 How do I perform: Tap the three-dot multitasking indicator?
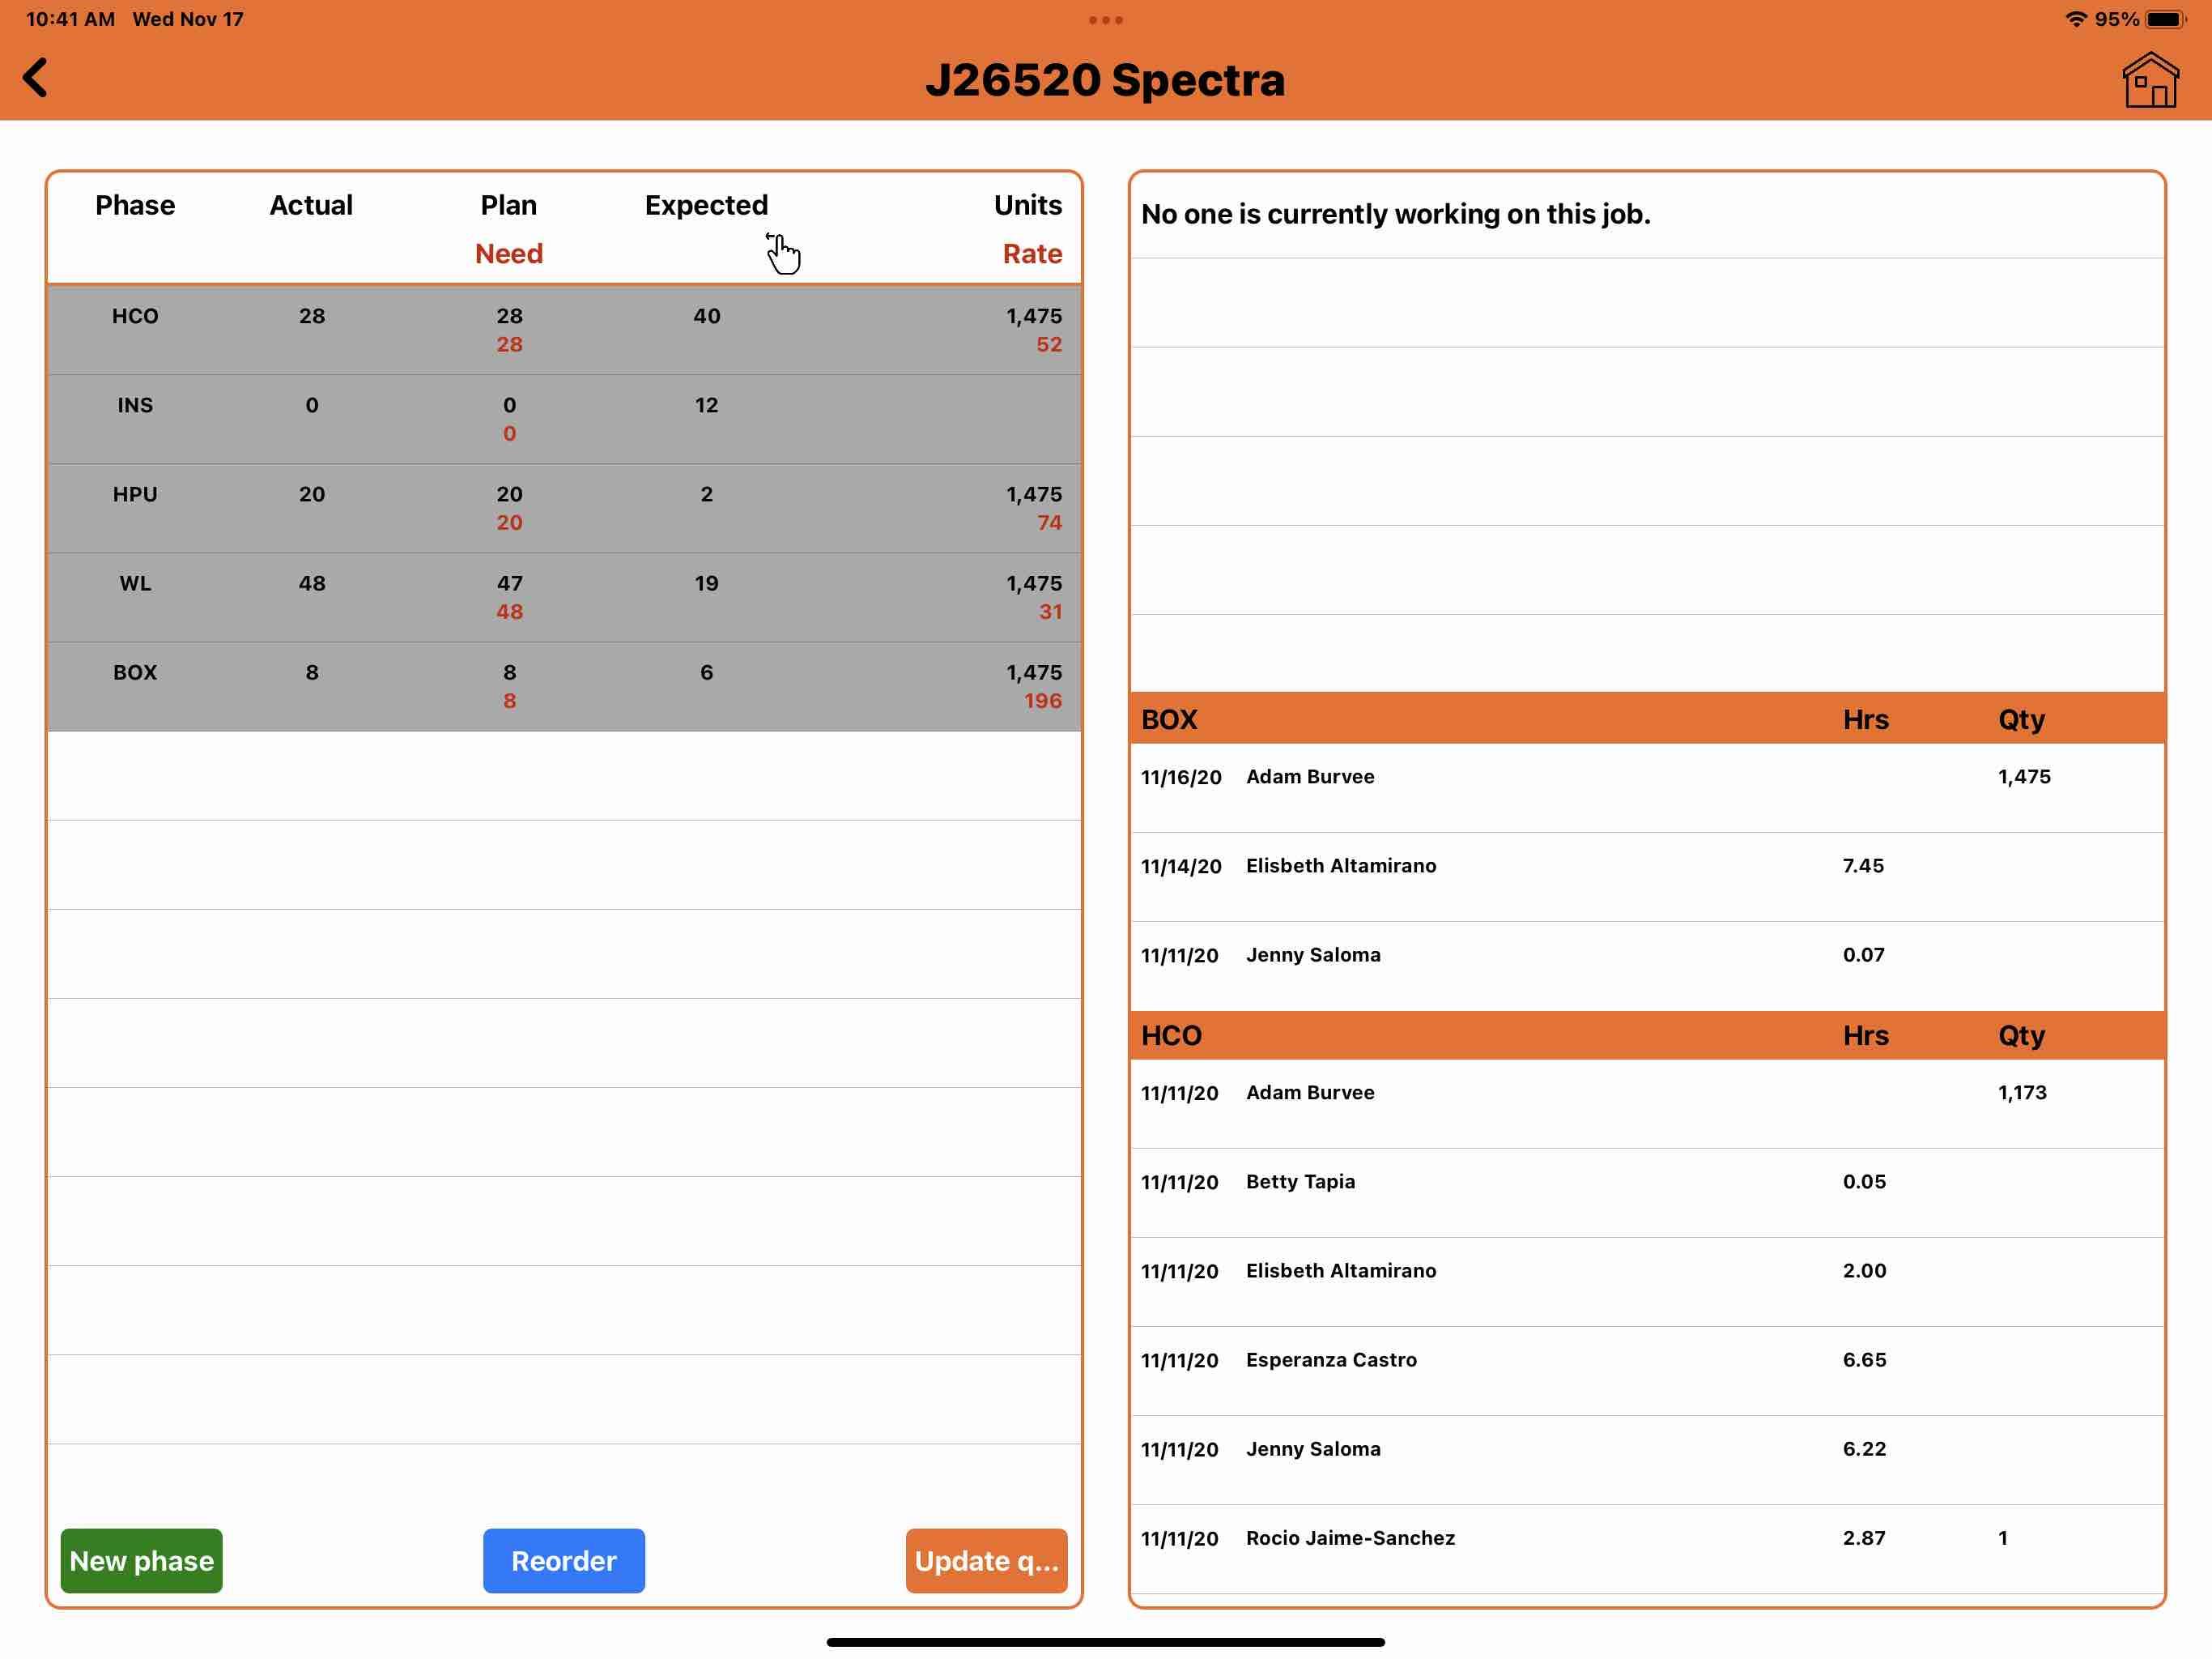pyautogui.click(x=1105, y=20)
